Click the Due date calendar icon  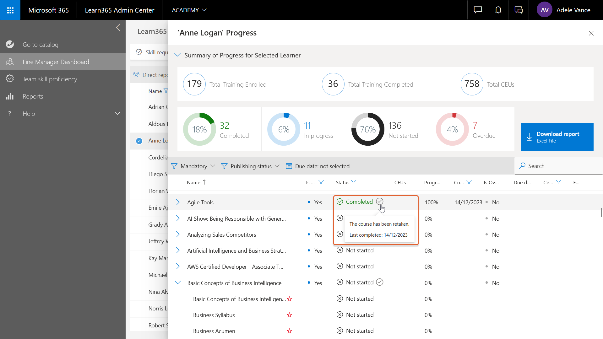(x=289, y=166)
